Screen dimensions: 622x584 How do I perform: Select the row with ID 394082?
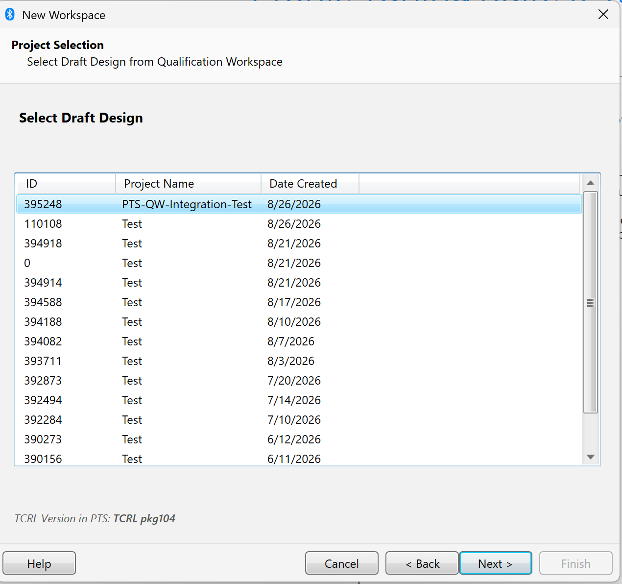pos(299,341)
